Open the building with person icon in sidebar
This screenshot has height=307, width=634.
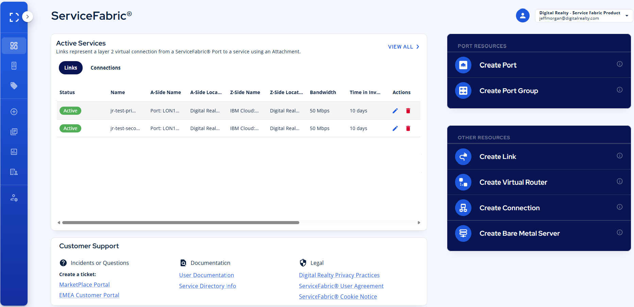(x=14, y=172)
